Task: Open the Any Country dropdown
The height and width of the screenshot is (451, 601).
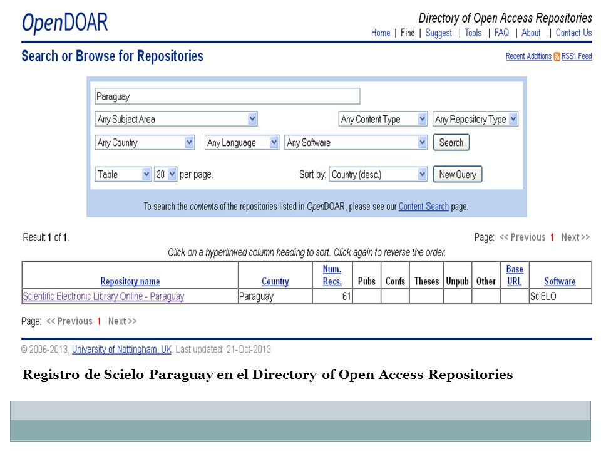Action: pos(145,142)
